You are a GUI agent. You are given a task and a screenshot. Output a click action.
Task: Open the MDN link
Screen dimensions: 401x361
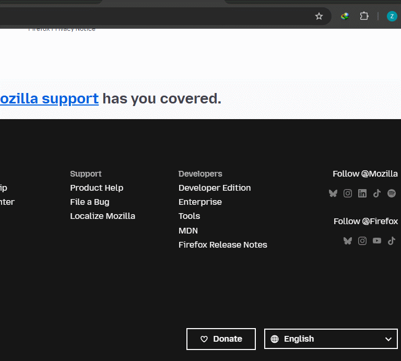[188, 230]
